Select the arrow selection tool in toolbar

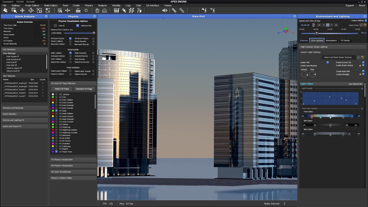tap(14, 10)
